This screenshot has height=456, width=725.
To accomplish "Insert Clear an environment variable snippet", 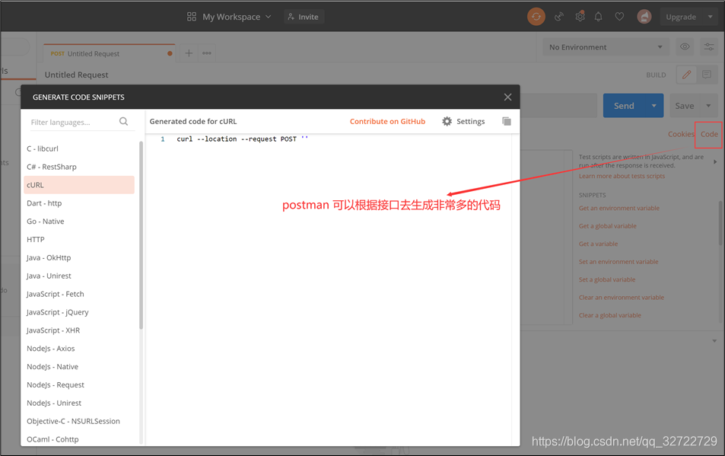I will click(x=622, y=298).
